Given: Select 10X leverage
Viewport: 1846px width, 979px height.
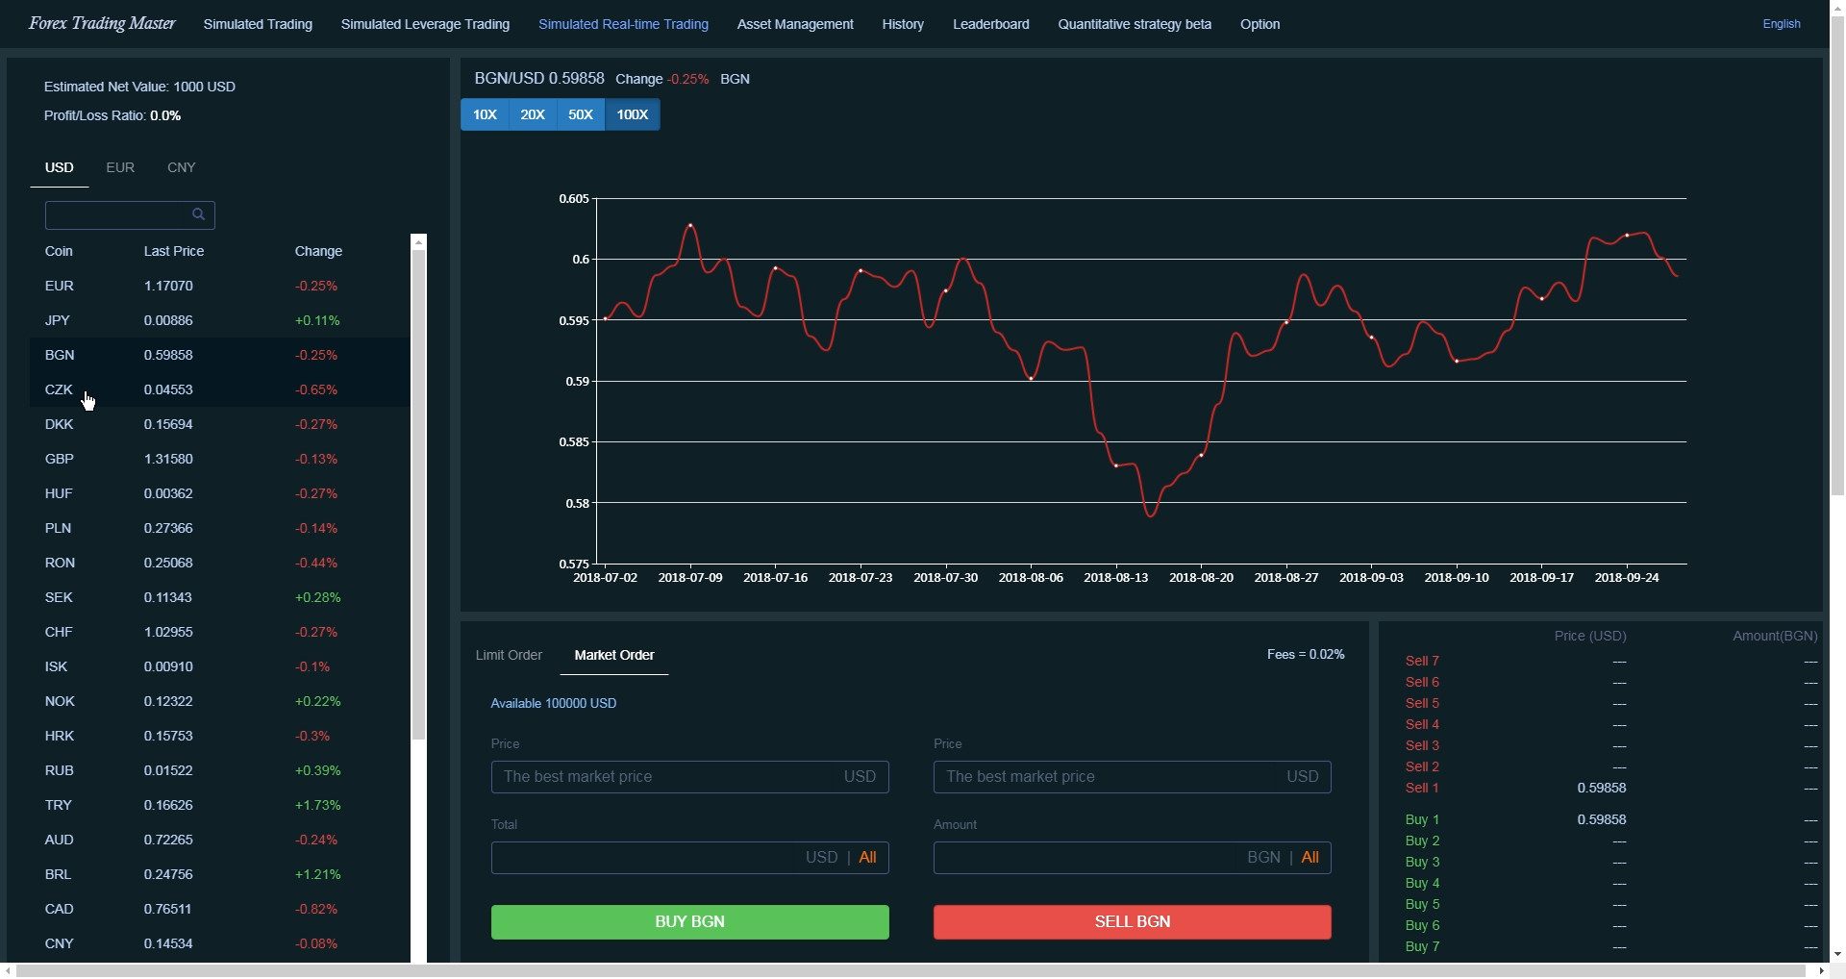Looking at the screenshot, I should 485,114.
